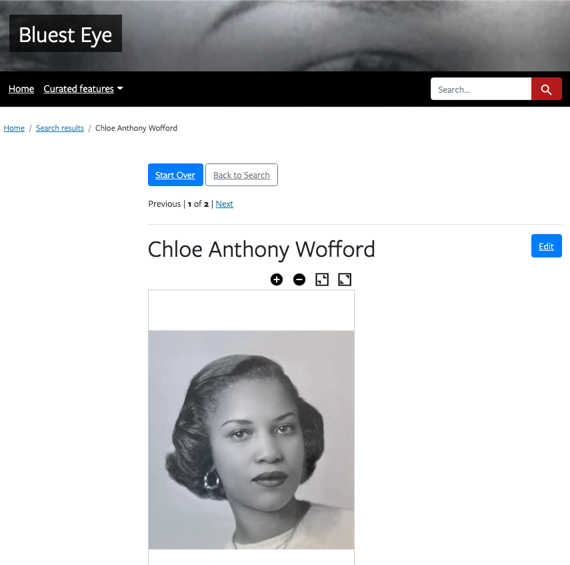Go to the Next search result
The image size is (570, 565).
point(224,203)
